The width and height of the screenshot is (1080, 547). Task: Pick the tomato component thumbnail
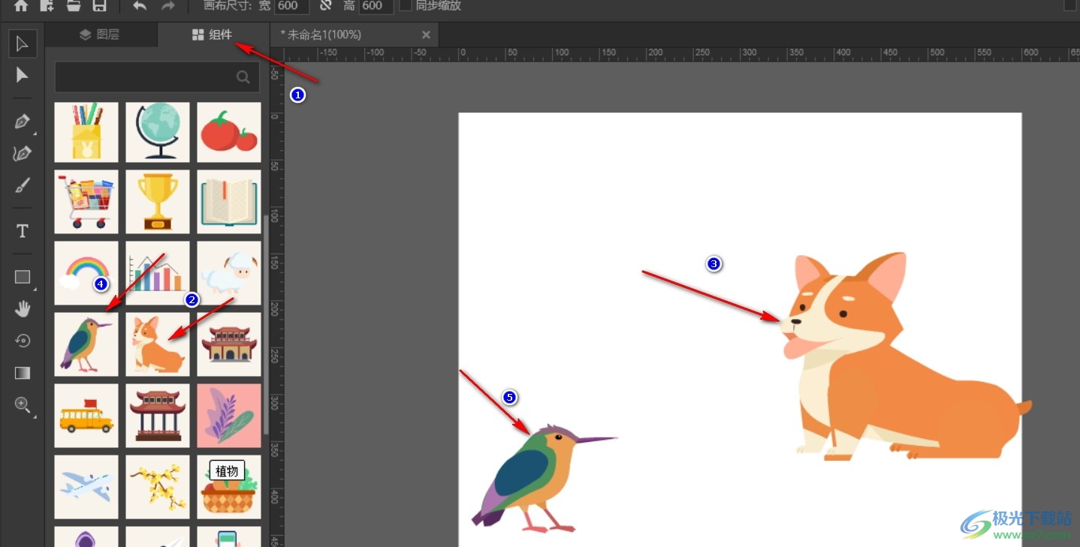click(x=229, y=132)
